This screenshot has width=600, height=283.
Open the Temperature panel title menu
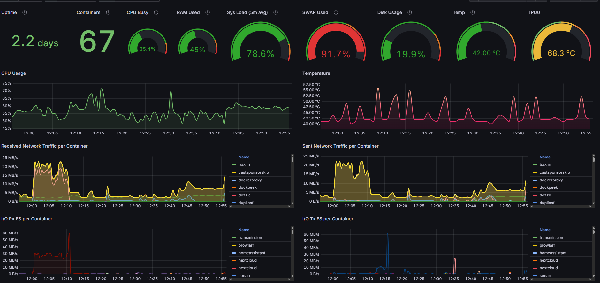(316, 73)
